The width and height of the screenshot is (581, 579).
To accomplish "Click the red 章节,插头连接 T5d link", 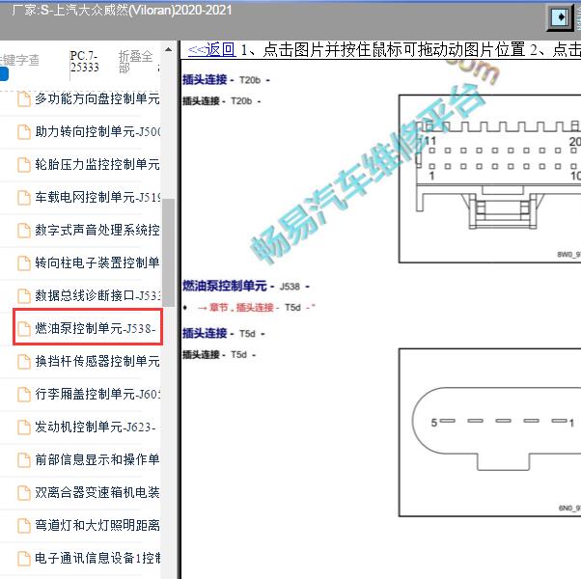I will click(256, 308).
